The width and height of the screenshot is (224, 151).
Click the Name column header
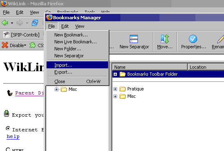click(150, 67)
